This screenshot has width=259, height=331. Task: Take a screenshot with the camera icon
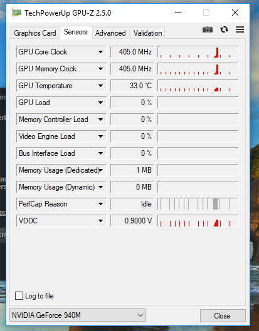pyautogui.click(x=208, y=29)
